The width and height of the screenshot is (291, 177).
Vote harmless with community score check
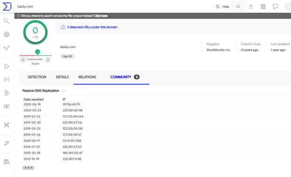click(48, 60)
